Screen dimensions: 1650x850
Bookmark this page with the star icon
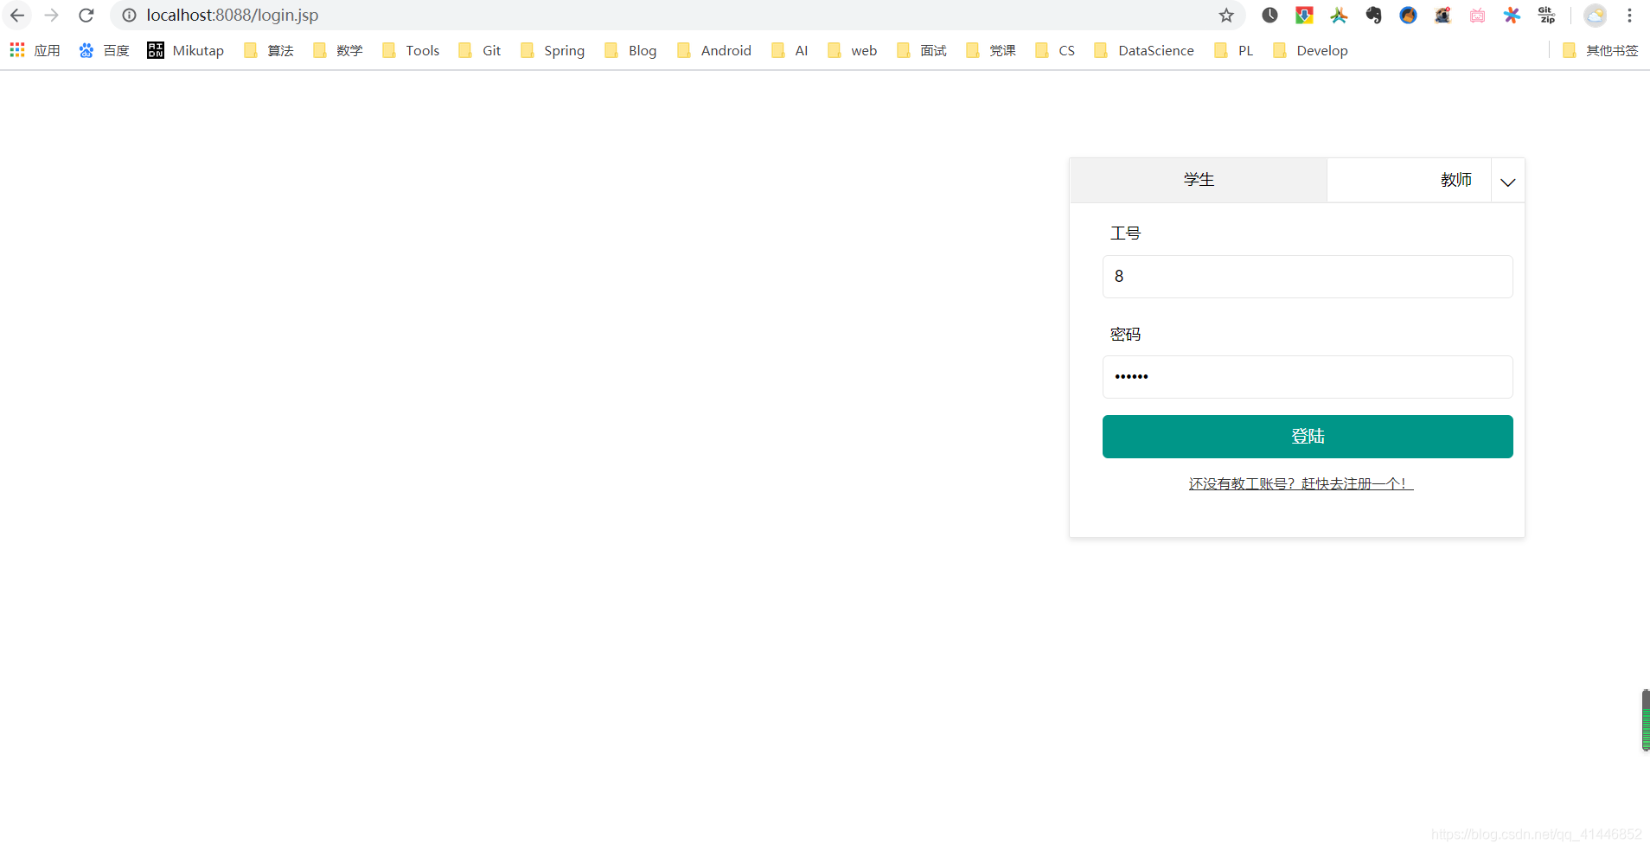pos(1226,16)
